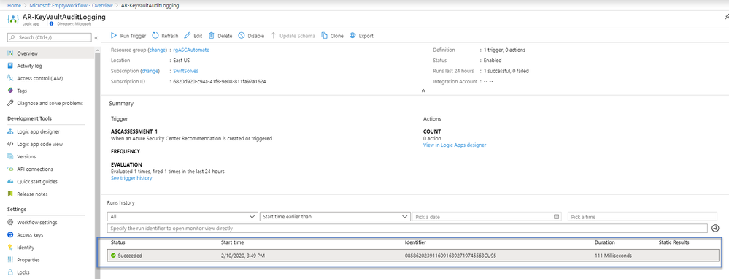
Task: Click the 'Pick a date' field
Action: click(486, 217)
